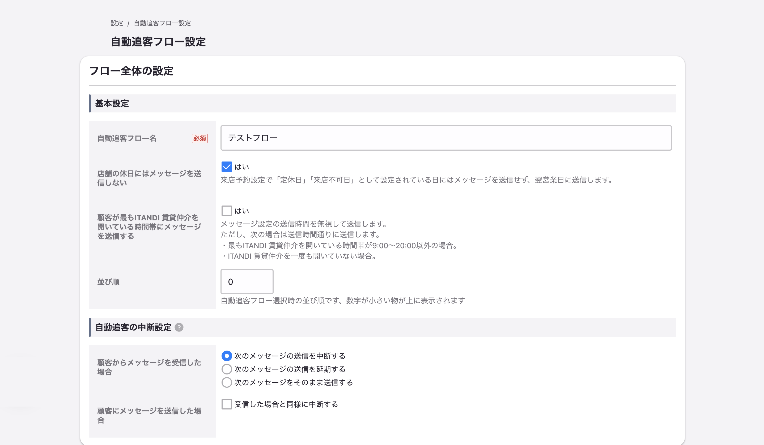Click the ただし、次の場合は送信時間通りに送信します text
Viewport: 764px width, 445px height.
point(300,235)
